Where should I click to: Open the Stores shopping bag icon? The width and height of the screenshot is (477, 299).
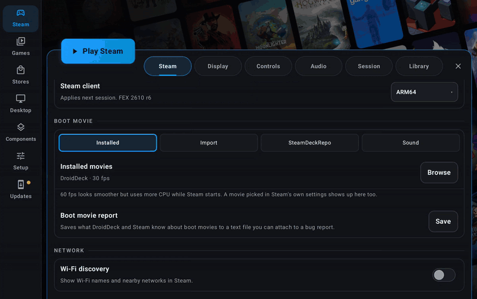(21, 70)
